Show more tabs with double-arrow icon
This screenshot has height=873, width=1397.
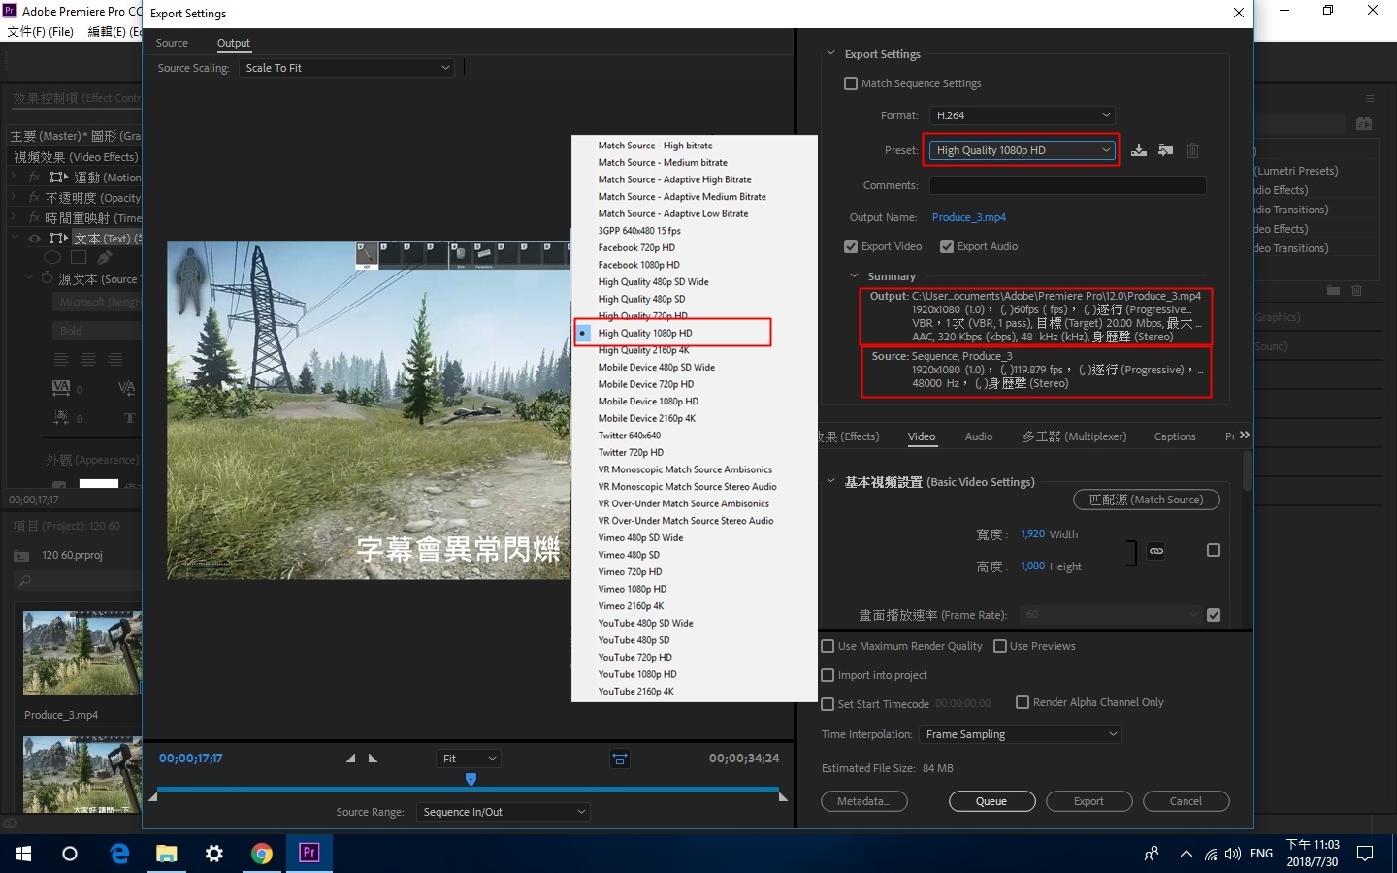point(1245,436)
